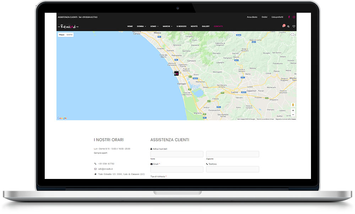Viewport: 355px width, 214px height.
Task: Switch map to Satellite view
Action: (70, 35)
